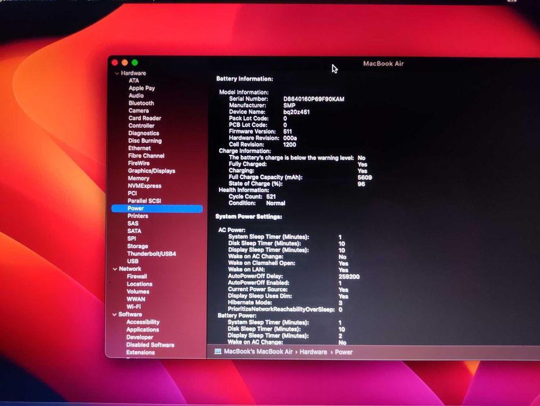Click the AutoPowerOff Delay value 259200
The width and height of the screenshot is (540, 406).
(x=349, y=277)
